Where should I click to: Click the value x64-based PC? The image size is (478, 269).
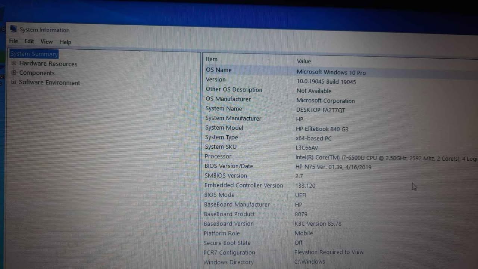(314, 139)
